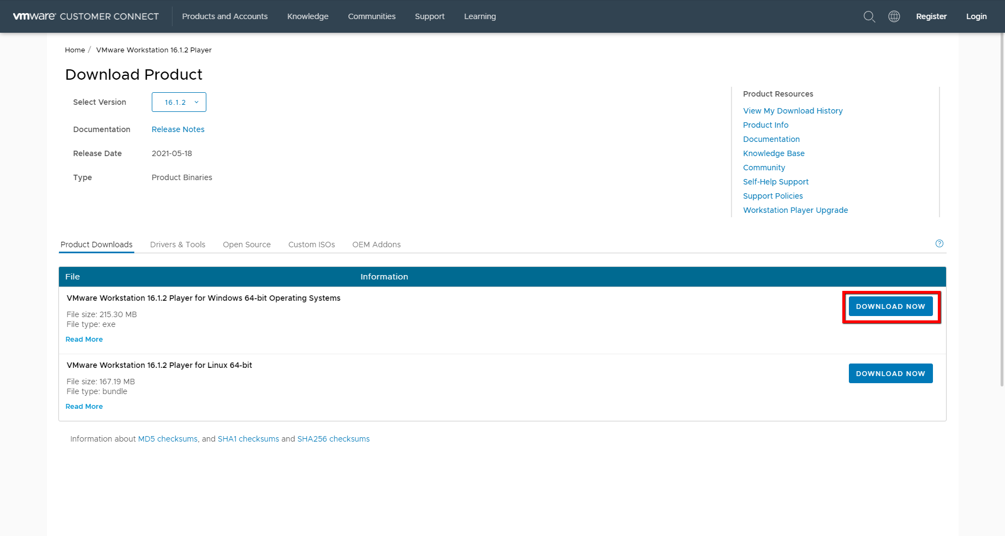1005x536 pixels.
Task: Open the search magnifier icon
Action: click(869, 16)
